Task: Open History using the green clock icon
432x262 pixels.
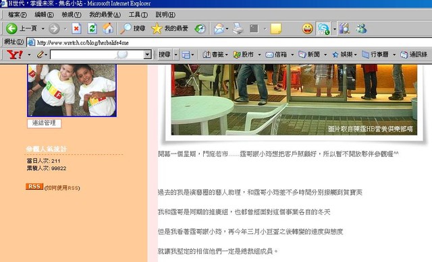Action: pos(200,28)
